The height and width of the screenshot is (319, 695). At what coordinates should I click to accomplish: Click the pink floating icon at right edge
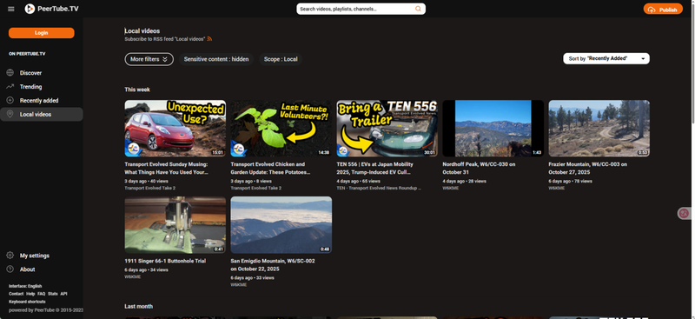click(x=685, y=214)
